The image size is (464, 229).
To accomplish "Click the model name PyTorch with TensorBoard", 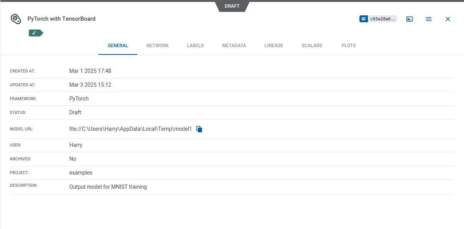I will click(62, 19).
